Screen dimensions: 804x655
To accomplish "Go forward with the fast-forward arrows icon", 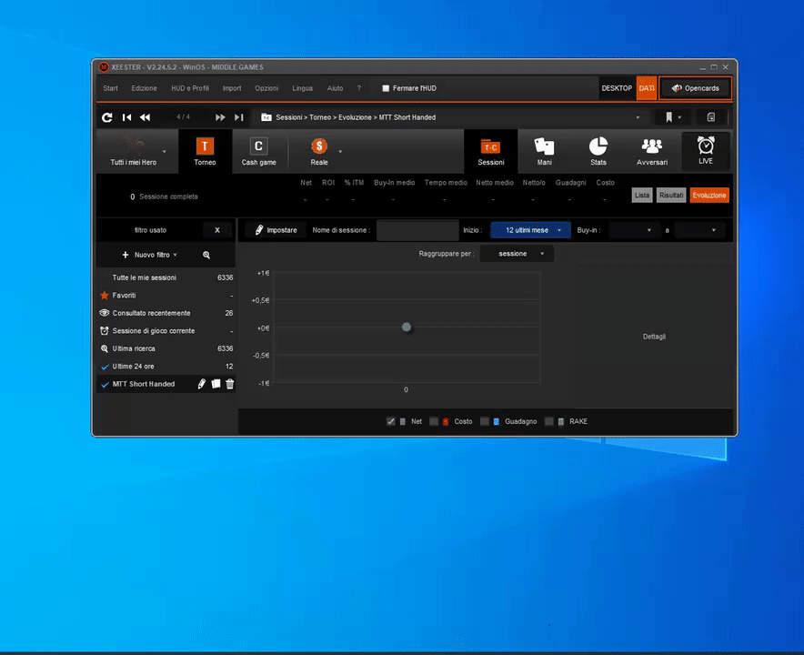I will tap(220, 117).
